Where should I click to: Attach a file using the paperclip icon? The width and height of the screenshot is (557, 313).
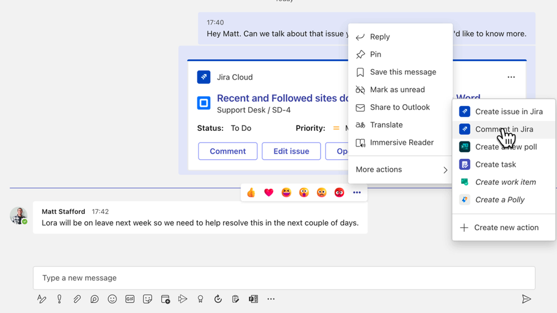coord(77,299)
